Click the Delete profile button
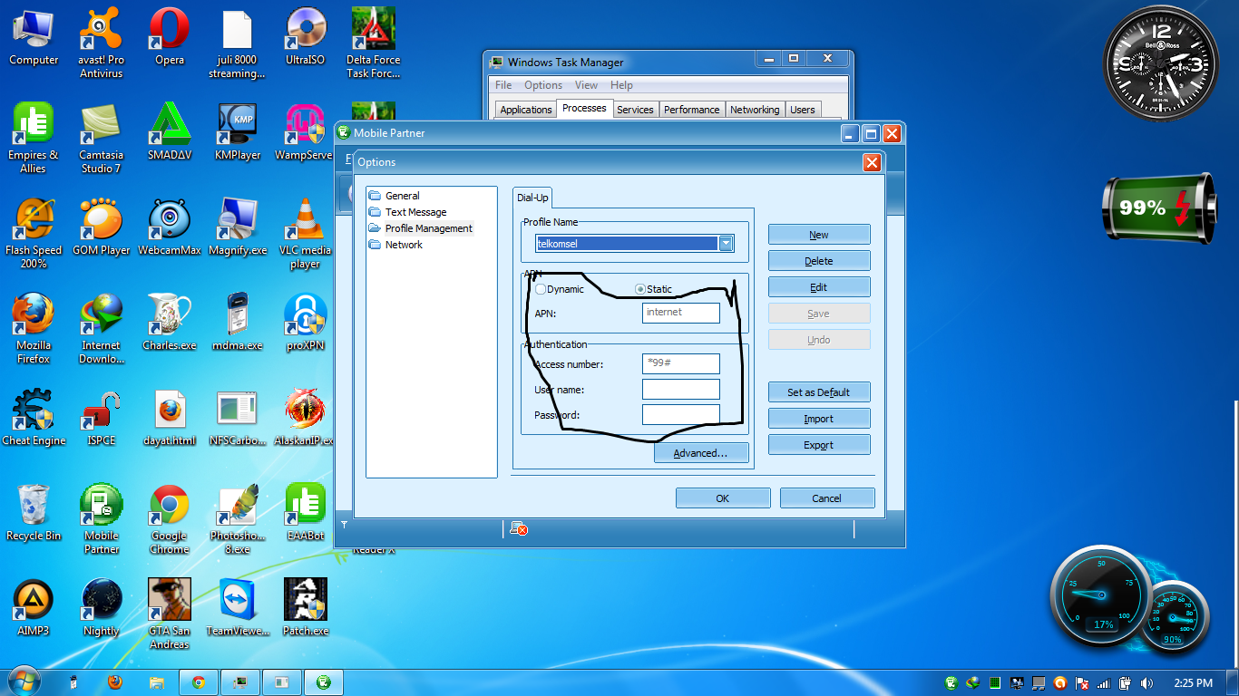1239x696 pixels. [x=819, y=261]
